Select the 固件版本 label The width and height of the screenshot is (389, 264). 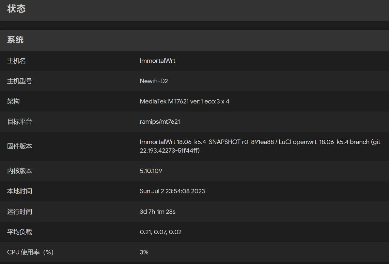pyautogui.click(x=20, y=146)
